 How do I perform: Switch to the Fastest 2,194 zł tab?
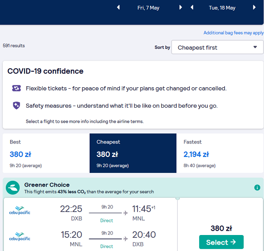tap(220, 153)
